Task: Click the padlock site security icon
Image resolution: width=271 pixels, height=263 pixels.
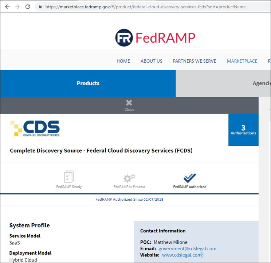Action: pos(40,7)
